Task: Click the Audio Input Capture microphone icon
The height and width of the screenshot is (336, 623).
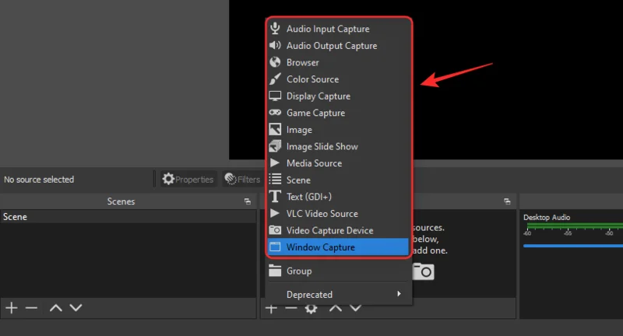Action: pyautogui.click(x=274, y=29)
